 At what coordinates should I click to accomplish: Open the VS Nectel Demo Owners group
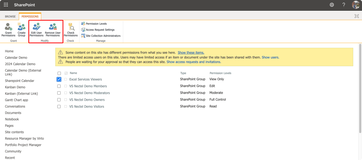pyautogui.click(x=87, y=100)
